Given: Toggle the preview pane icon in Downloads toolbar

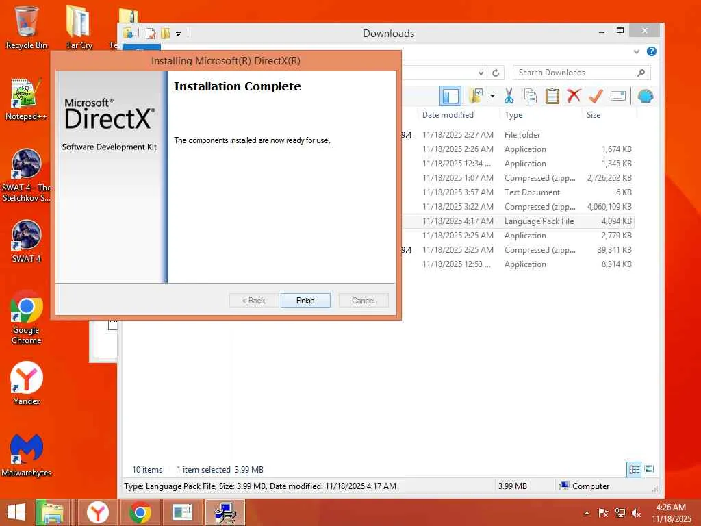Looking at the screenshot, I should 450,96.
